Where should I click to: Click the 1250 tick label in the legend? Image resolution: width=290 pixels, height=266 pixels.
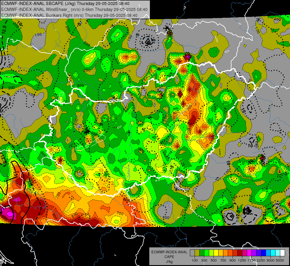(x=242, y=260)
